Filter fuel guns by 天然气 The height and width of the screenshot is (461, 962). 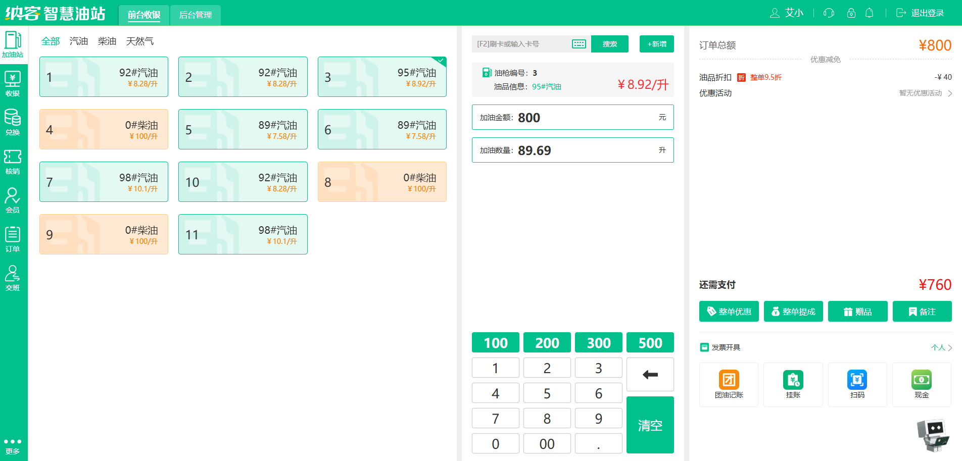coord(140,41)
